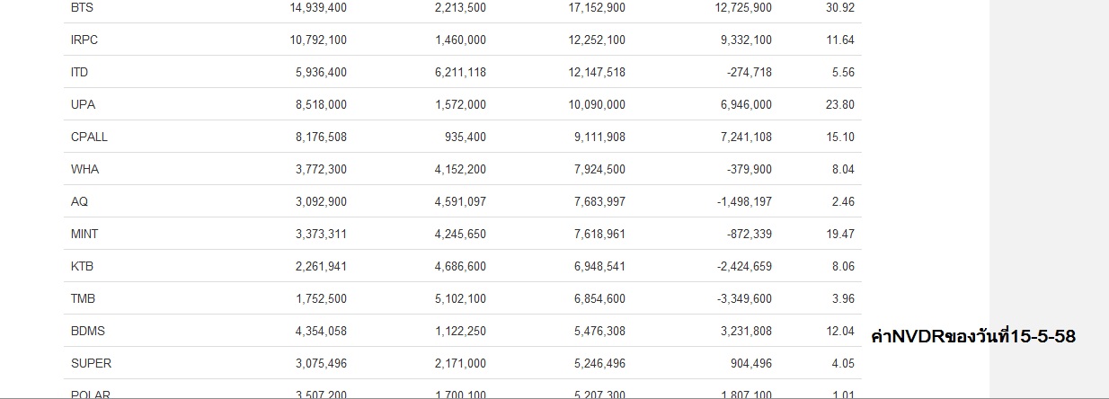Viewport: 1109px width, 399px height.
Task: Open the AQ stock entry
Action: click(79, 201)
